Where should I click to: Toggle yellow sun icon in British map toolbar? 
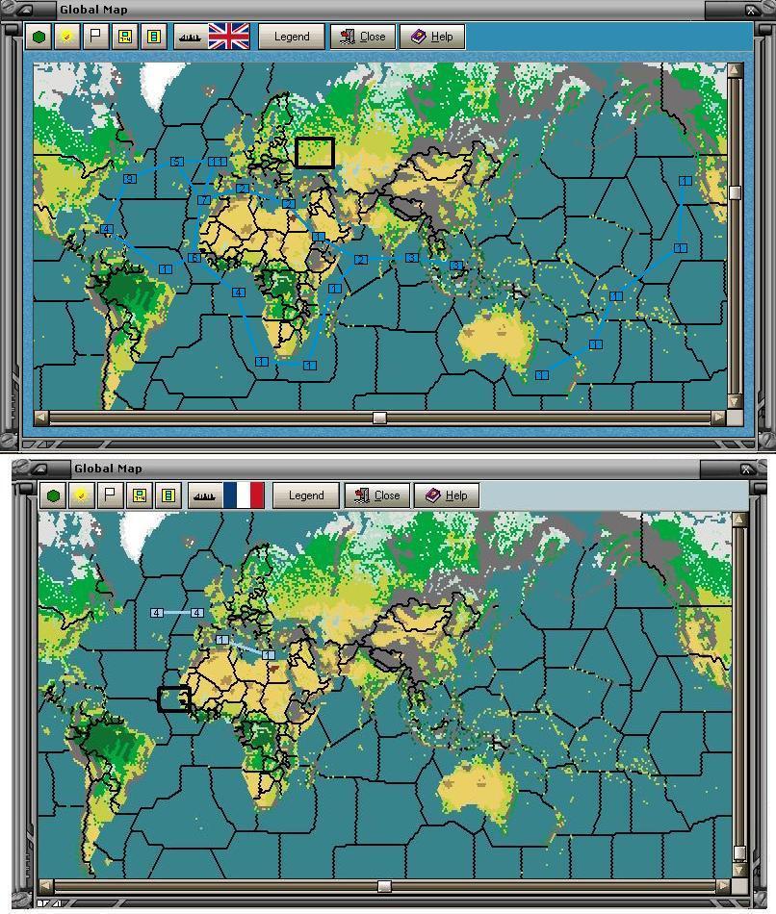pos(67,37)
